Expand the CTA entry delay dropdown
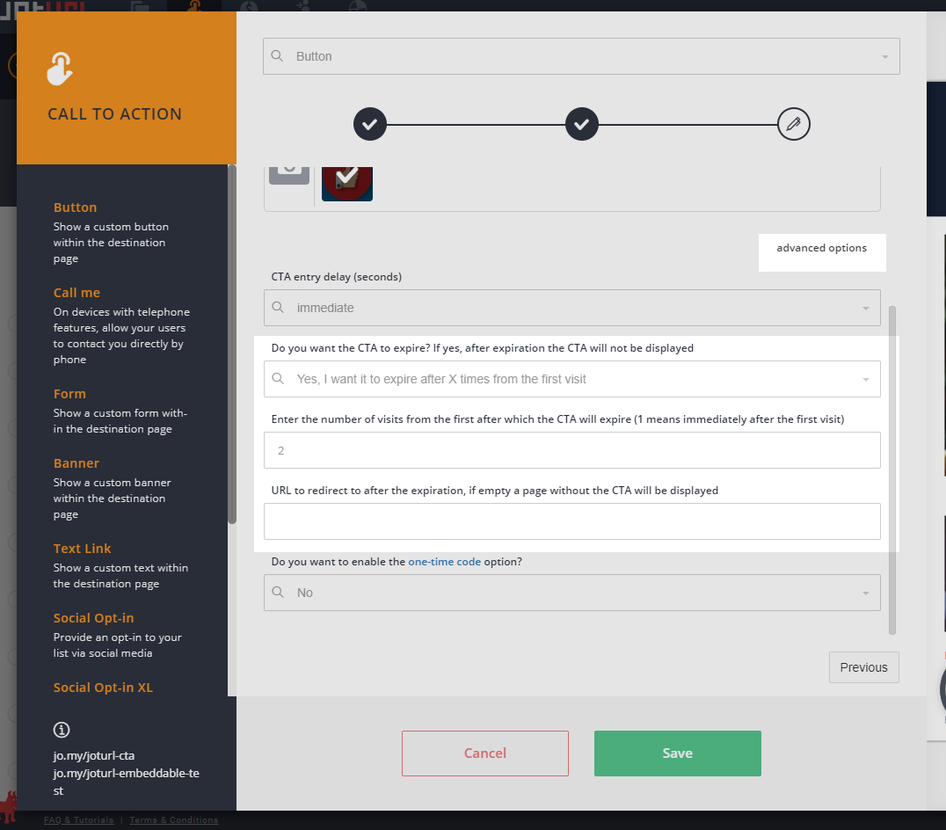 tap(571, 309)
